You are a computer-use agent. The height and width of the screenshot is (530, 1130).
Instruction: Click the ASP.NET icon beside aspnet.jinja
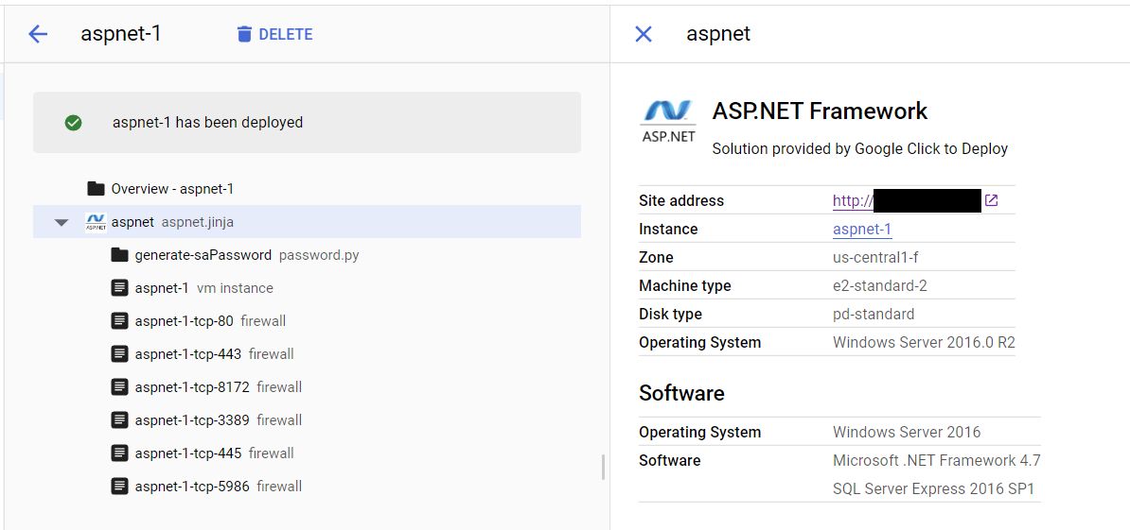(96, 222)
